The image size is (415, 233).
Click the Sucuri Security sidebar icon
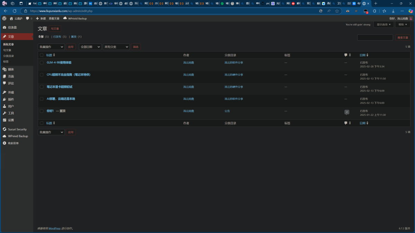click(x=4, y=129)
